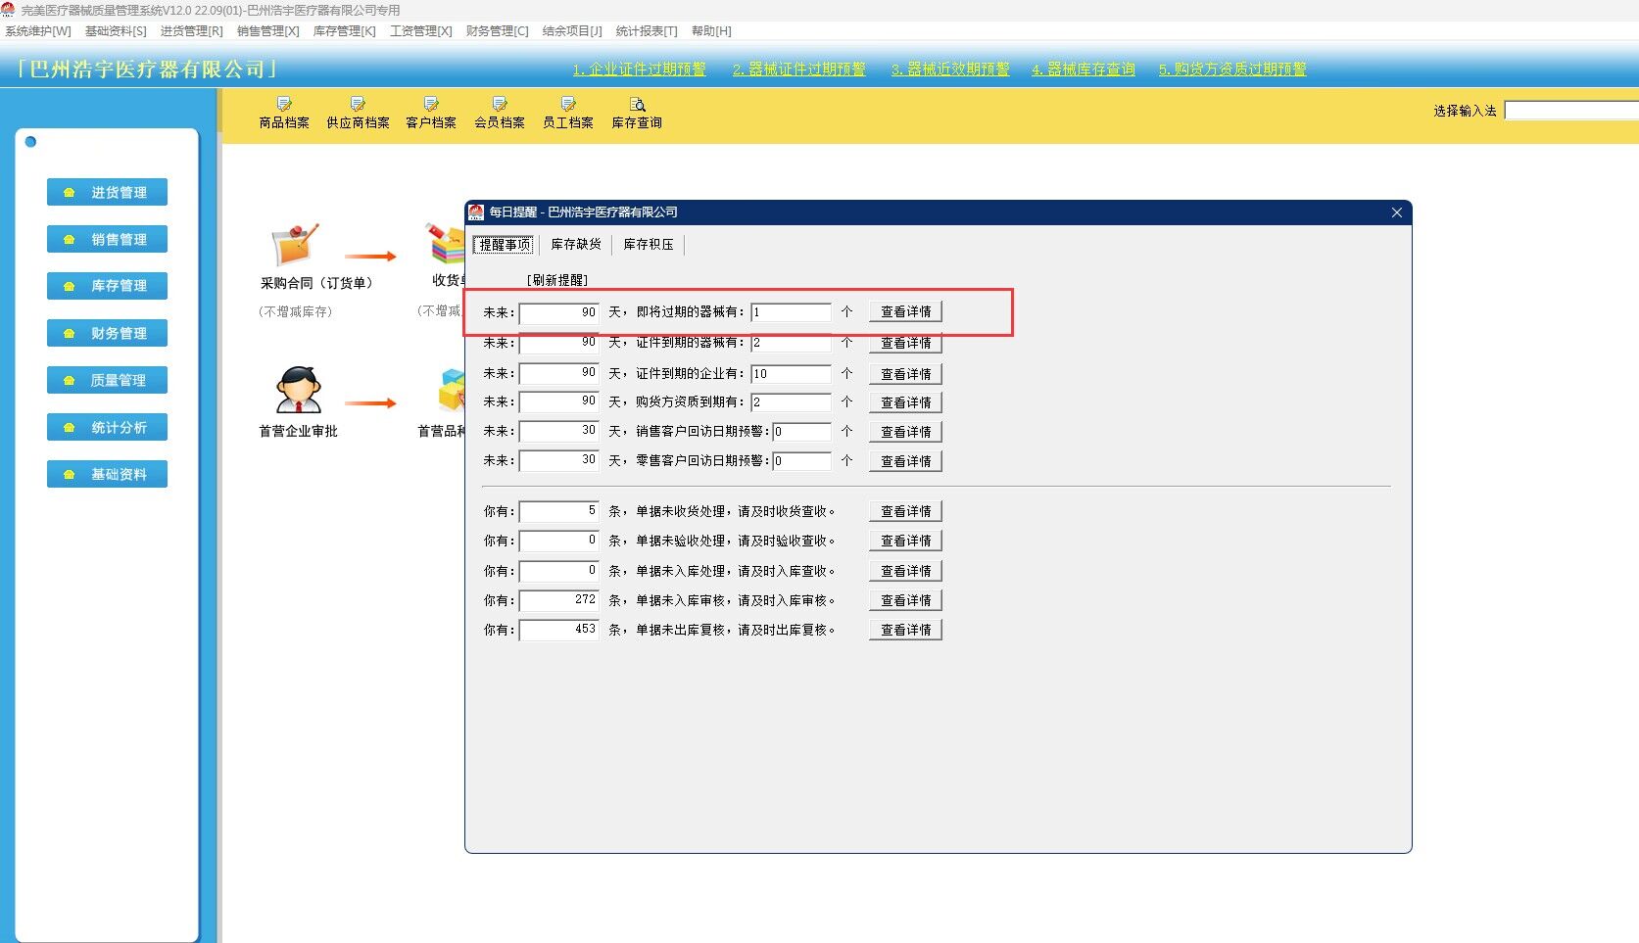The image size is (1639, 943).
Task: Switch to the 库存缺货 tab
Action: click(x=576, y=245)
